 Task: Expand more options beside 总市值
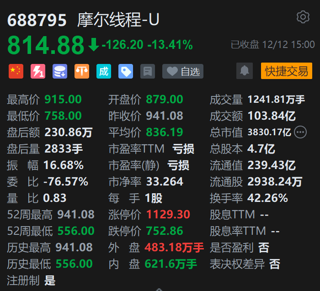tap(300, 132)
